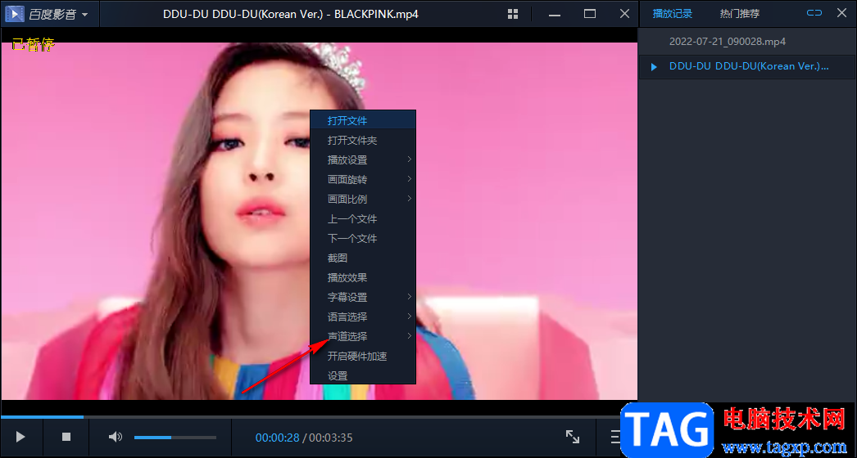Image resolution: width=857 pixels, height=458 pixels.
Task: Click the window title DDU-DU DDU-DU(Korean Ver.) - BLACKPINK.mp4
Action: (291, 14)
